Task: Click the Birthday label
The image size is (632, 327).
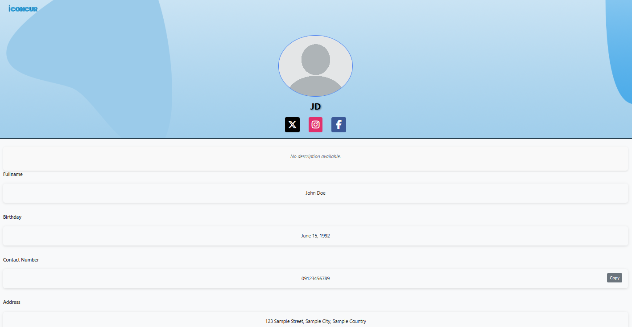Action: [x=12, y=217]
